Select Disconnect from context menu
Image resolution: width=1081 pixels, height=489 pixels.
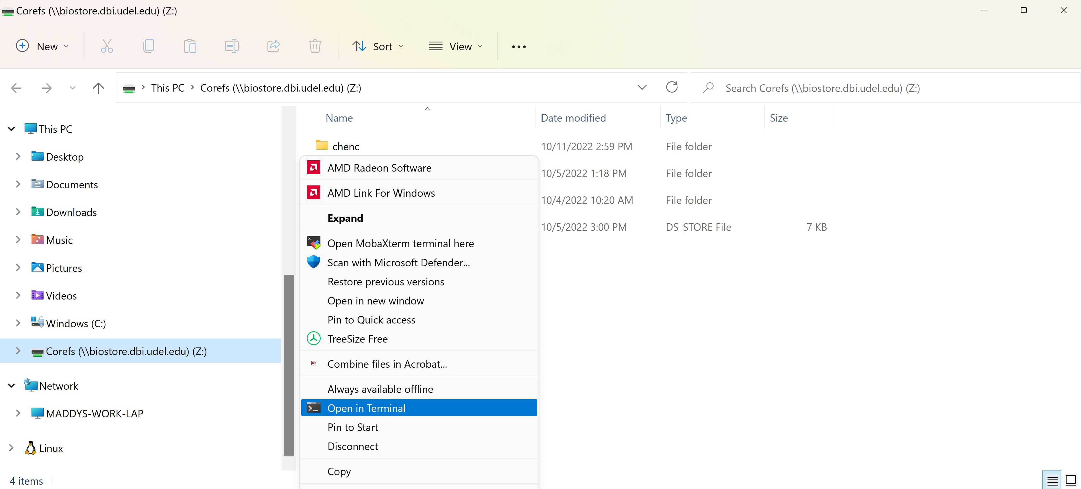pyautogui.click(x=352, y=446)
